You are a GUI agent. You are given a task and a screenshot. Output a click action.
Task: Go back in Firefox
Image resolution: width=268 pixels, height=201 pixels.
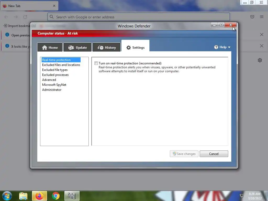coord(6,17)
